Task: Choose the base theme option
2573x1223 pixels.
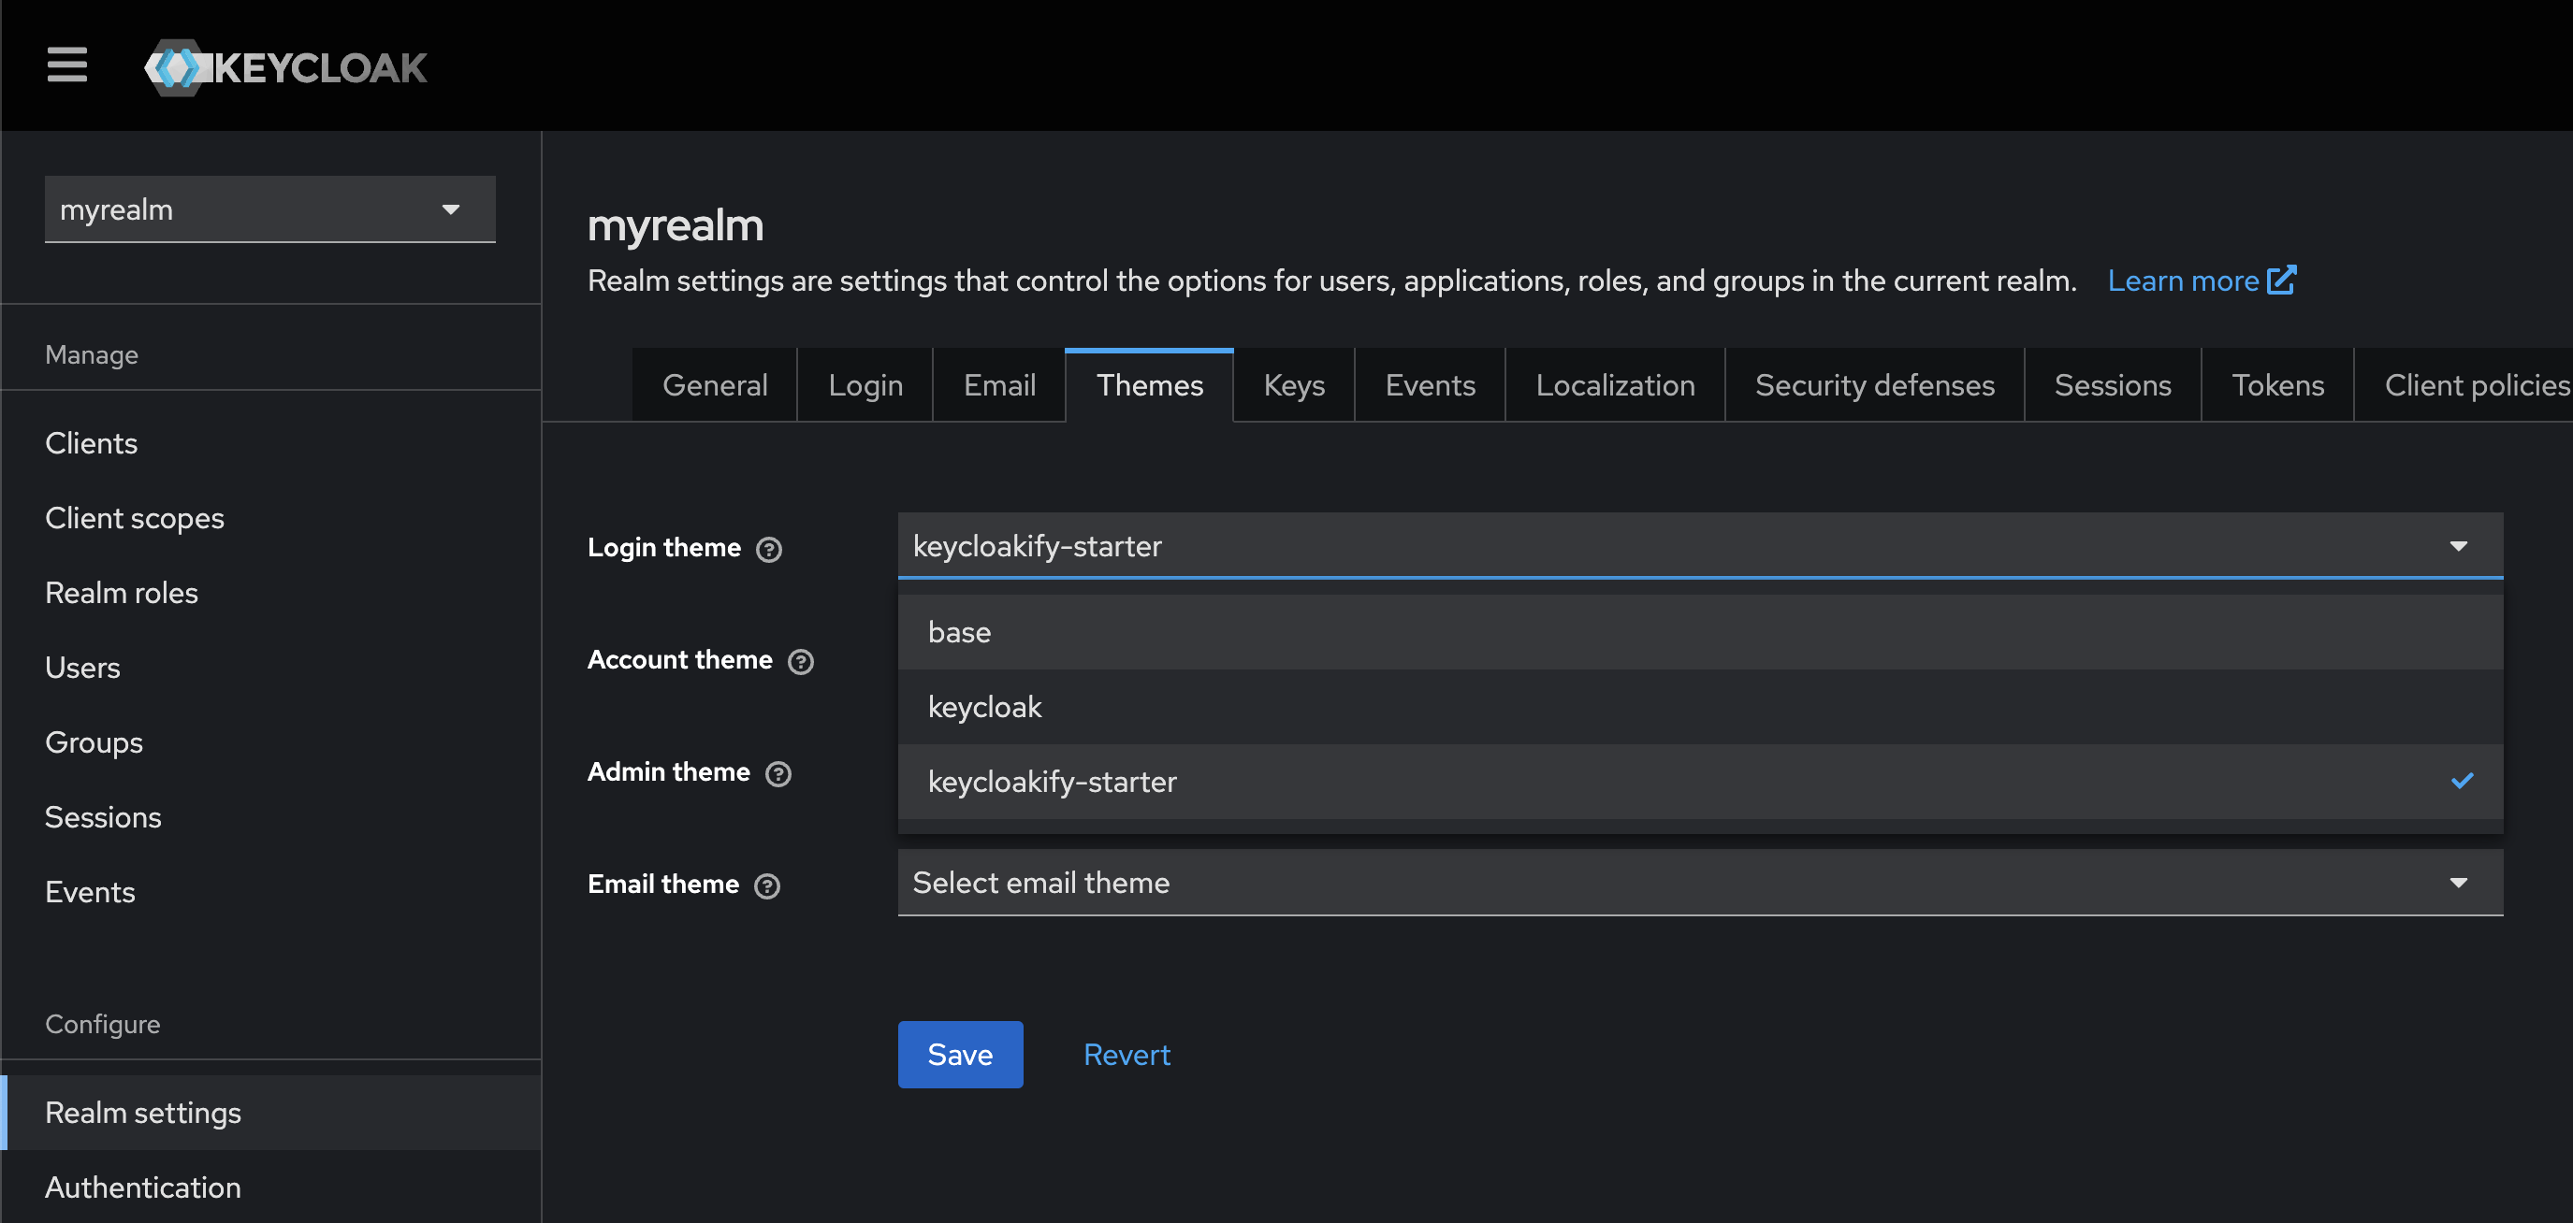Action: 1699,632
